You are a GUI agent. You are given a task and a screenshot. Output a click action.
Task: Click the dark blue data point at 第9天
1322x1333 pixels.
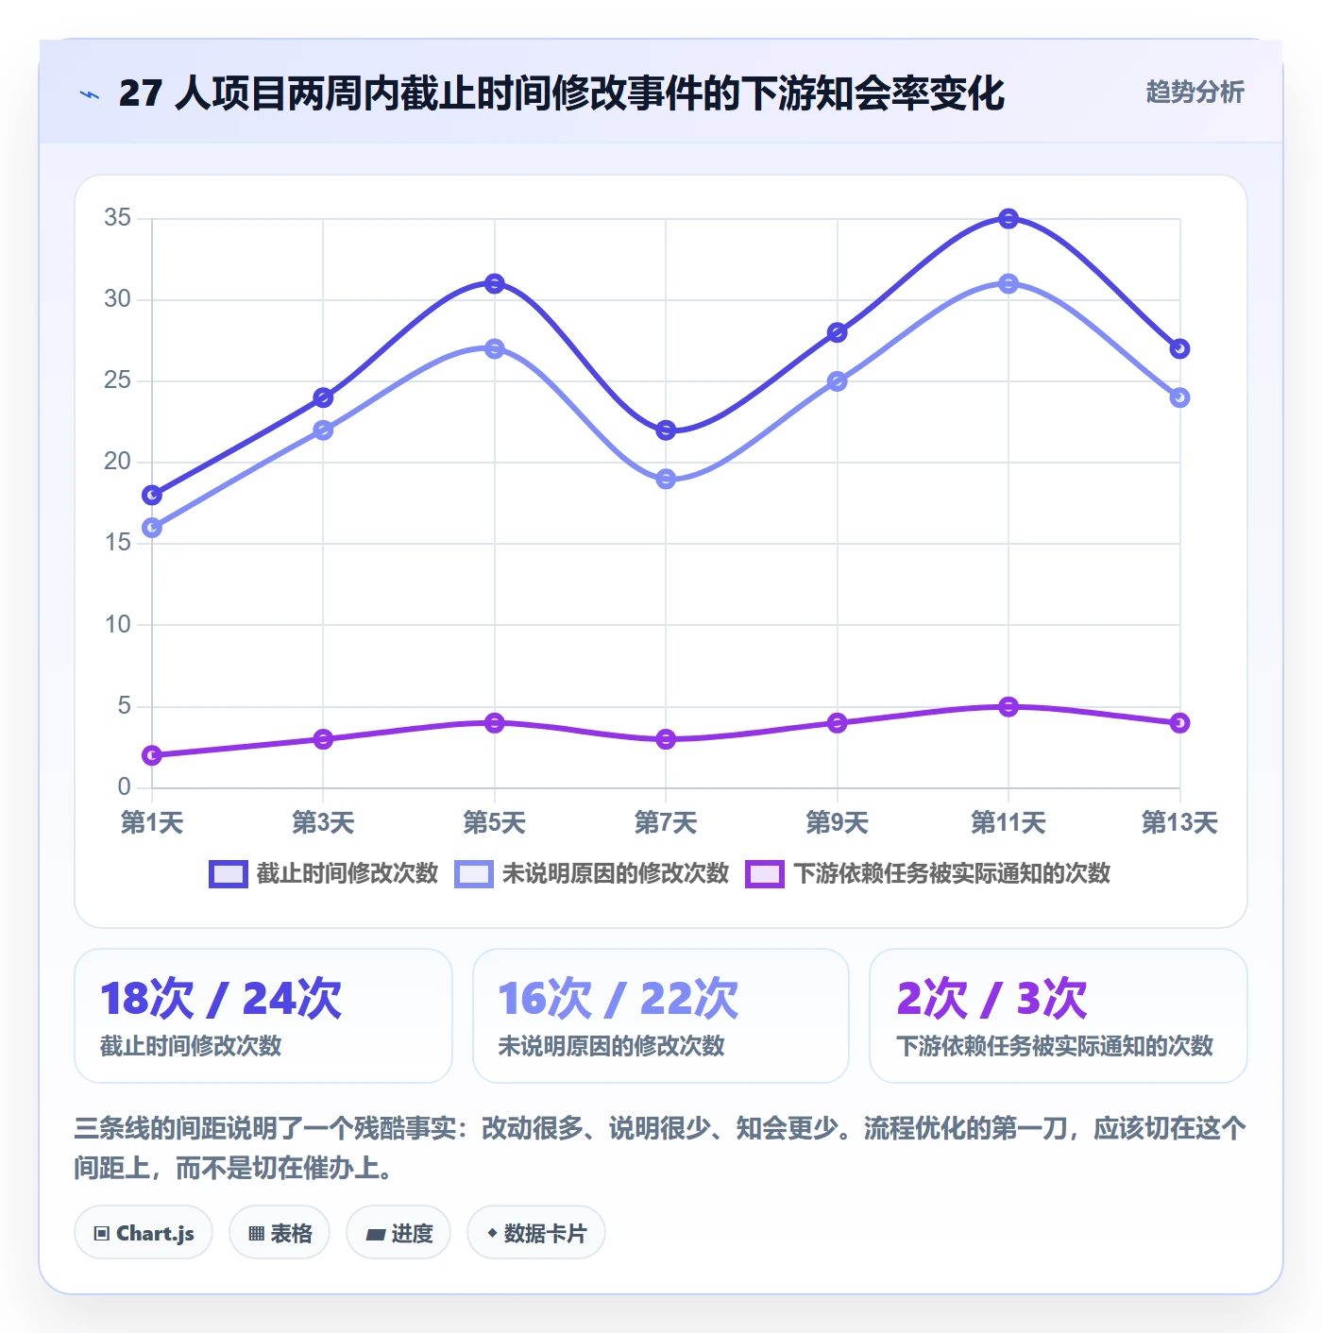point(837,333)
